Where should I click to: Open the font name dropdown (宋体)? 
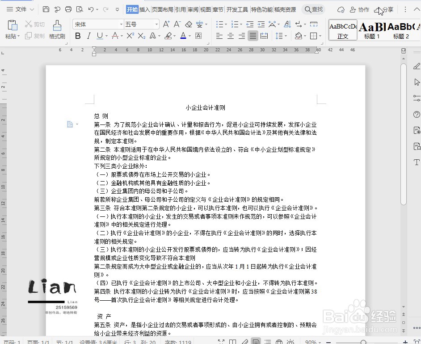tap(121, 25)
